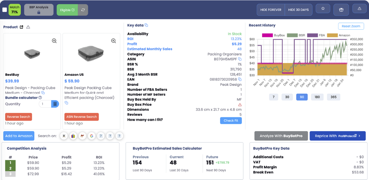
Task: Click the Profit label in Key data
Action: tap(132, 44)
